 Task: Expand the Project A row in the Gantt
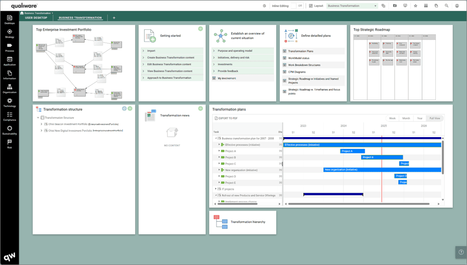coord(219,151)
